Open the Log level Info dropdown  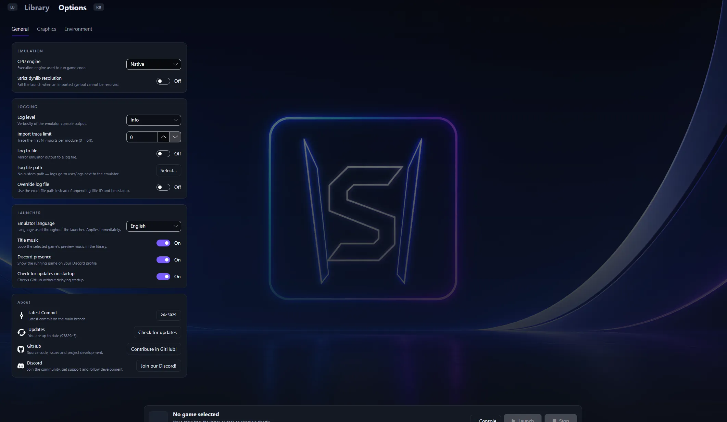(154, 120)
